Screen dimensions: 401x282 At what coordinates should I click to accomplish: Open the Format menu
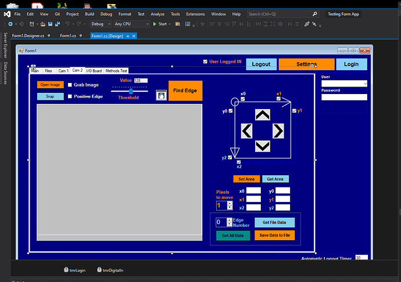[x=125, y=14]
